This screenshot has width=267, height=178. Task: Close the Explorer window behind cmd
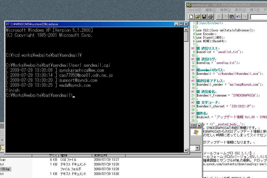[199, 126]
